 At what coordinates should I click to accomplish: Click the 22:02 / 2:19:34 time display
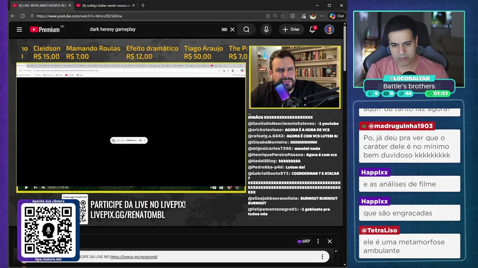(x=58, y=187)
